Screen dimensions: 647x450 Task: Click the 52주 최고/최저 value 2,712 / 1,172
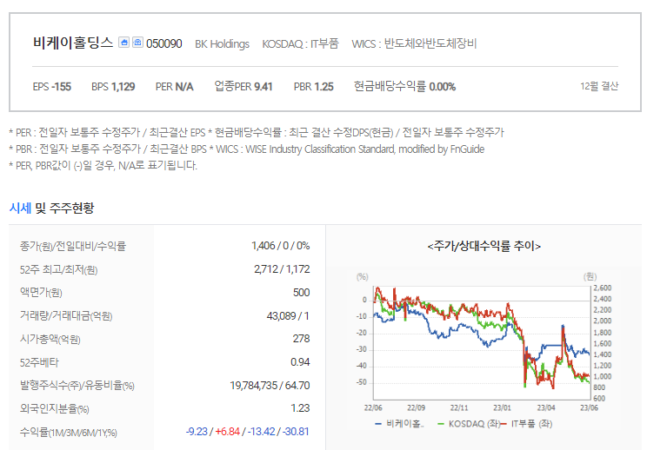tap(282, 269)
